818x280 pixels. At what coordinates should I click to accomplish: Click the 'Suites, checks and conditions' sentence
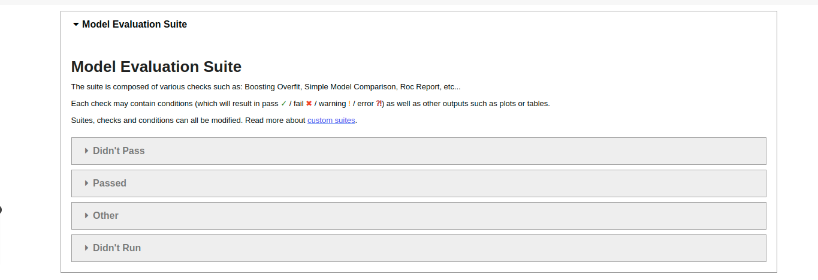coord(156,120)
